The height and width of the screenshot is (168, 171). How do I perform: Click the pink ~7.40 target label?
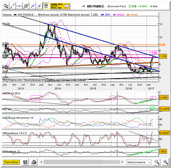coord(153,53)
